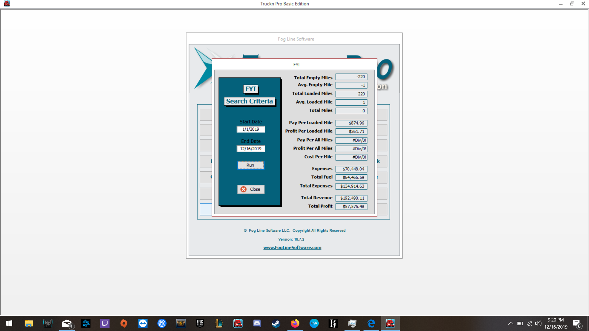Click the red X icon on Close button
589x331 pixels.
[x=244, y=189]
